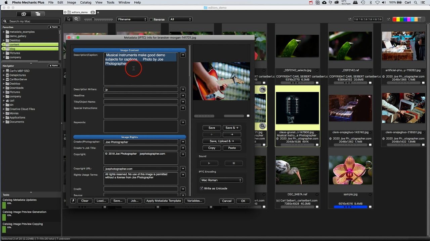The image size is (430, 241).
Task: Click the Creative Cloud Files folder icon
Action: tap(7, 109)
